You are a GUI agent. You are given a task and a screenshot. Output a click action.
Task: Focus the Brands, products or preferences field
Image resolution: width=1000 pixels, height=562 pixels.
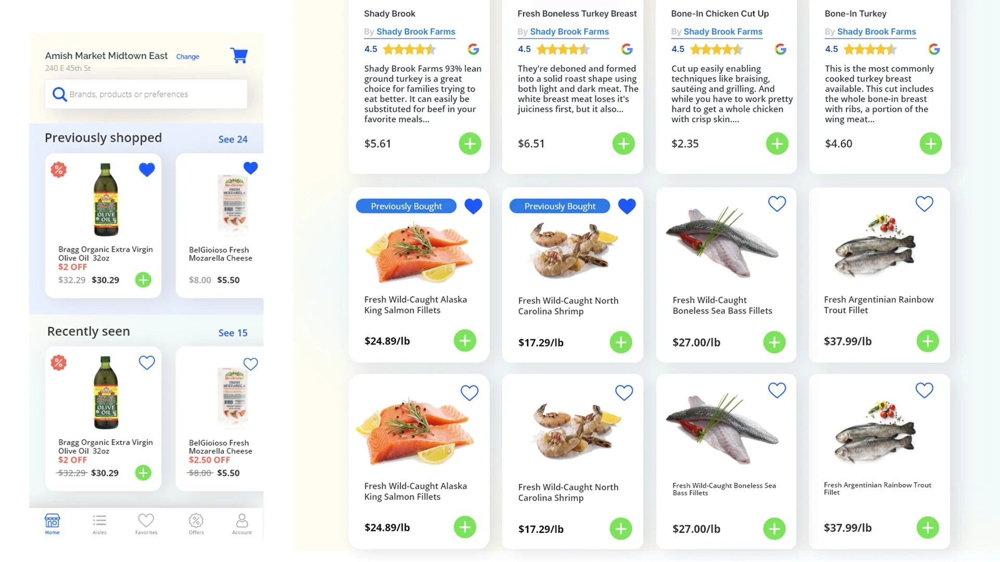click(x=146, y=94)
